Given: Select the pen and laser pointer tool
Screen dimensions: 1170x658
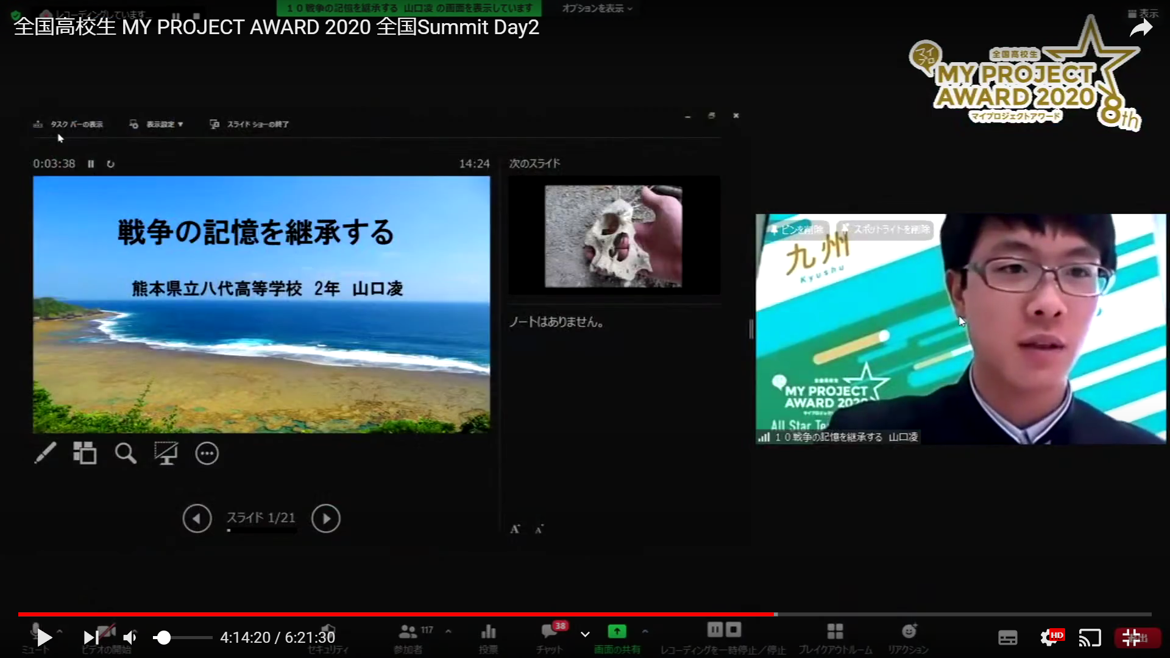Looking at the screenshot, I should pyautogui.click(x=45, y=453).
